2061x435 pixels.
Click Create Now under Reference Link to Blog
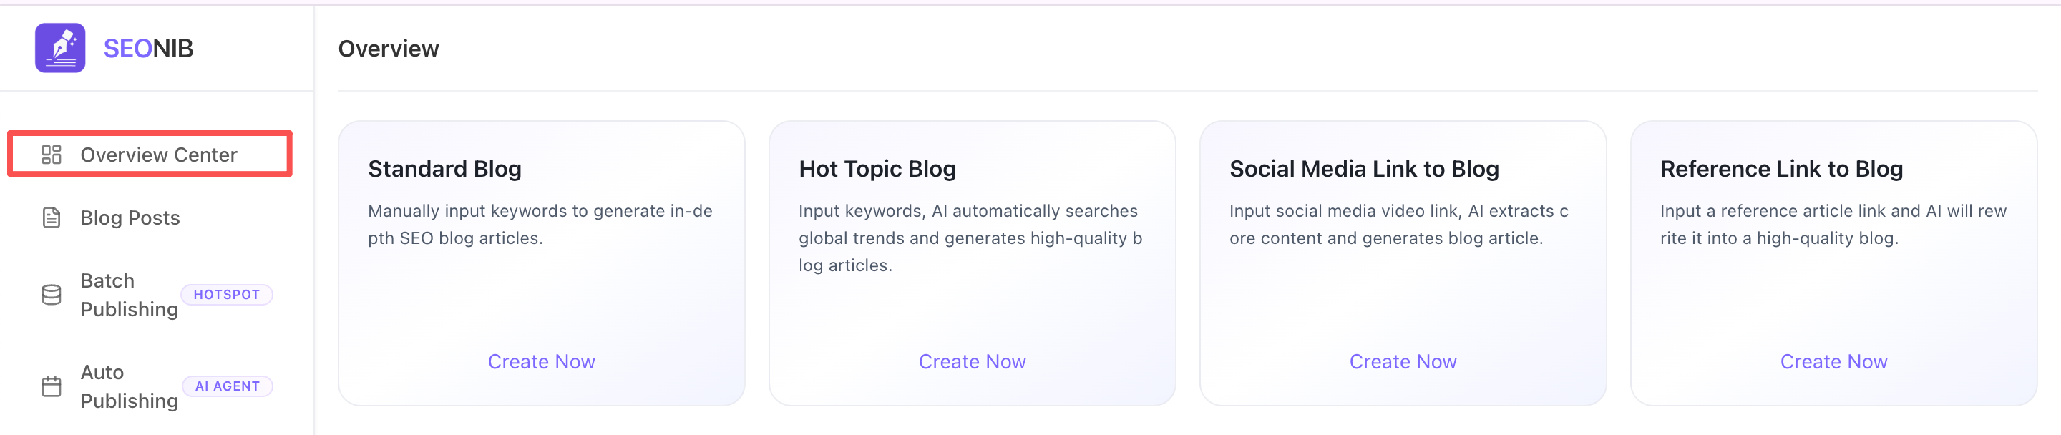click(x=1833, y=362)
